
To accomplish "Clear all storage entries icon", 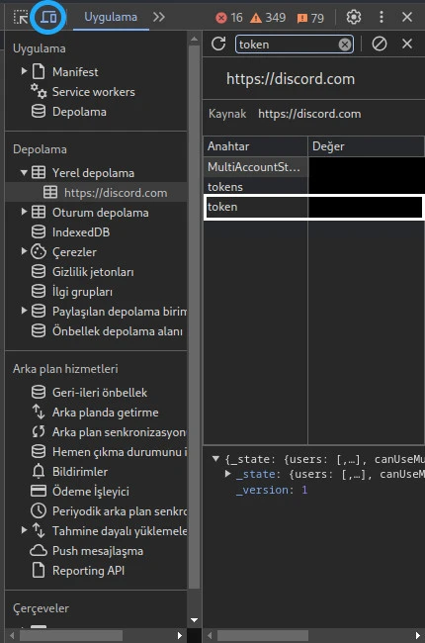I will click(380, 44).
